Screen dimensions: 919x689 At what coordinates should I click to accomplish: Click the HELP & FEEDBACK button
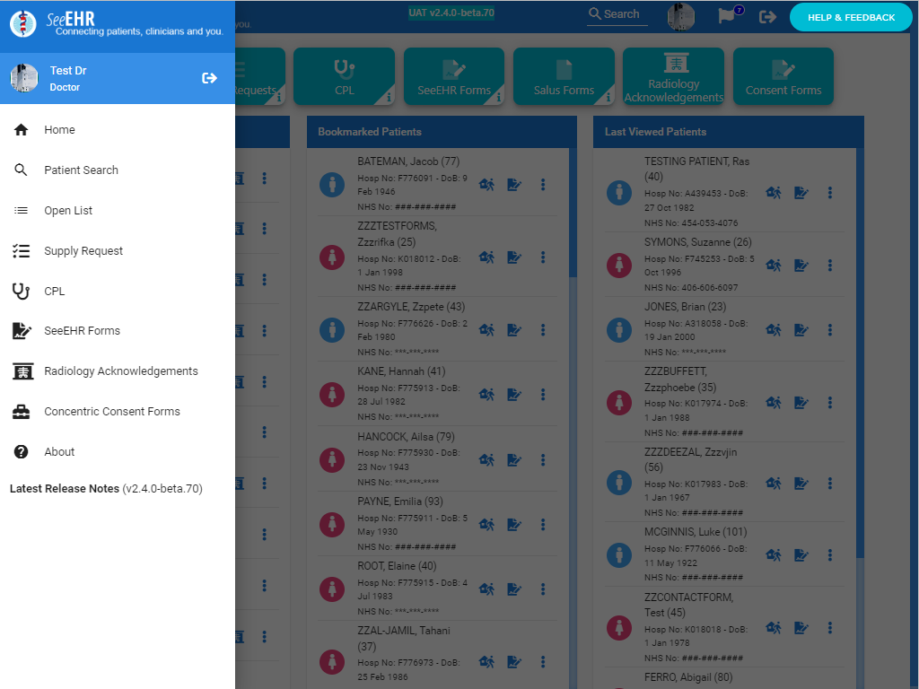point(851,18)
